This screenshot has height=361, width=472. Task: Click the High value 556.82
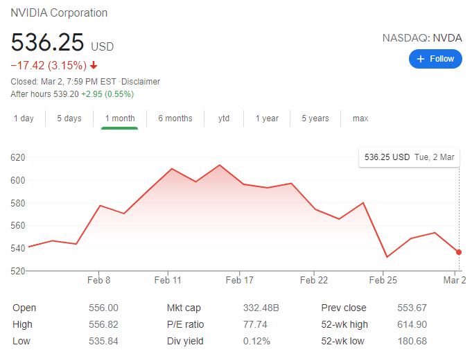click(x=103, y=324)
